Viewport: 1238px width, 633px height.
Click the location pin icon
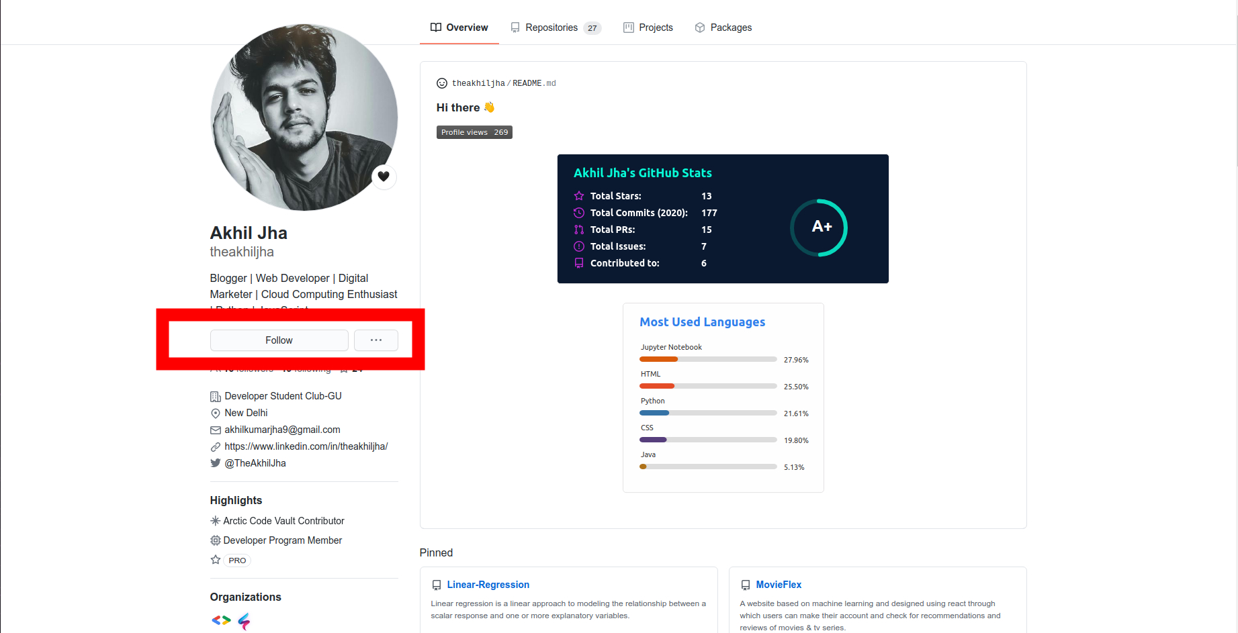click(x=216, y=413)
